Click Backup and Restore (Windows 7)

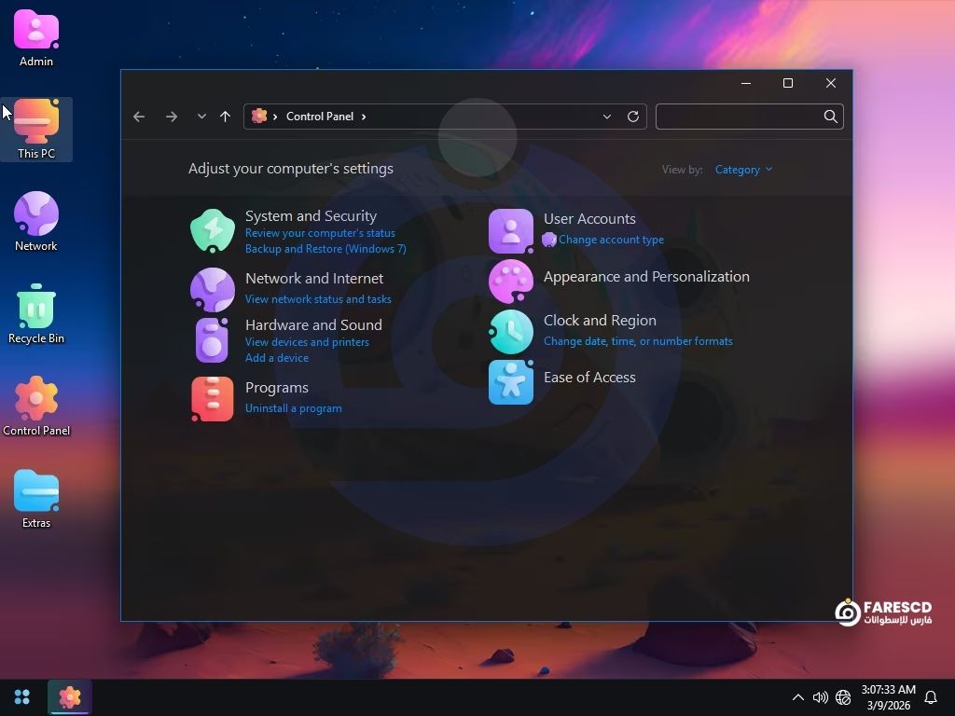click(325, 249)
